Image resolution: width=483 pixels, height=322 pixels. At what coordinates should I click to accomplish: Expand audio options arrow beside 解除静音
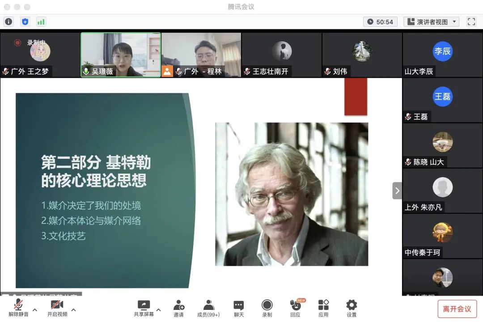[x=35, y=309]
